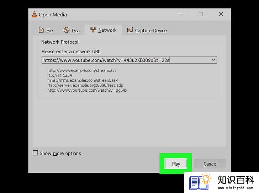Viewport: 259px width, 193px height.
Task: Click the 'Open Media' title text
Action: point(53,15)
